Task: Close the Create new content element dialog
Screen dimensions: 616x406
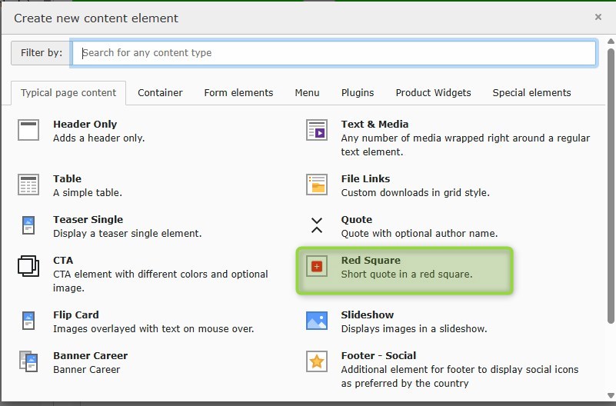Action: pyautogui.click(x=598, y=17)
